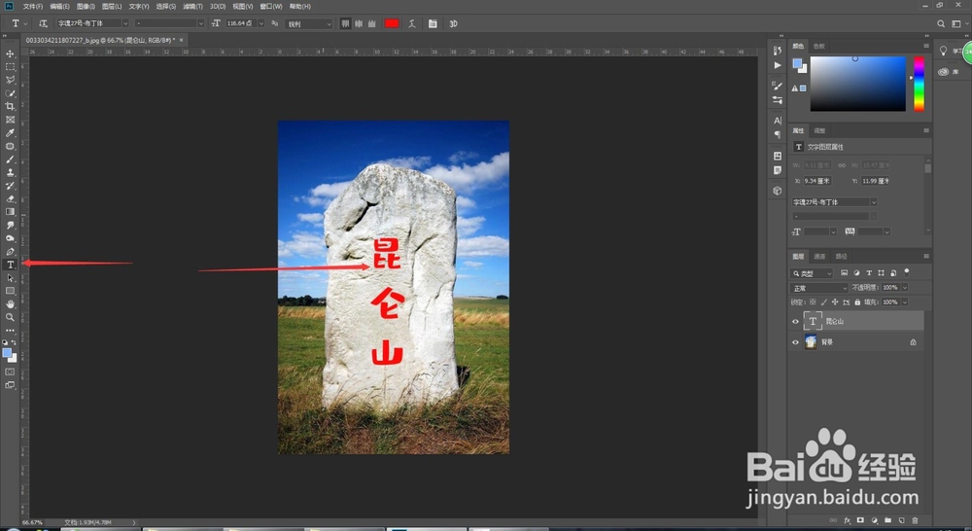Select the Horizontal Type tool
The height and width of the screenshot is (531, 972).
coord(10,265)
